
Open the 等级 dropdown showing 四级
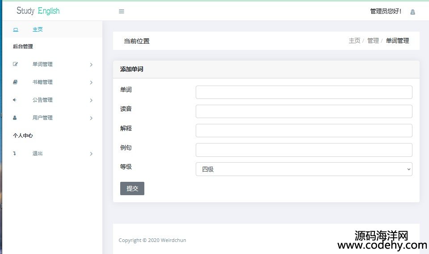304,169
